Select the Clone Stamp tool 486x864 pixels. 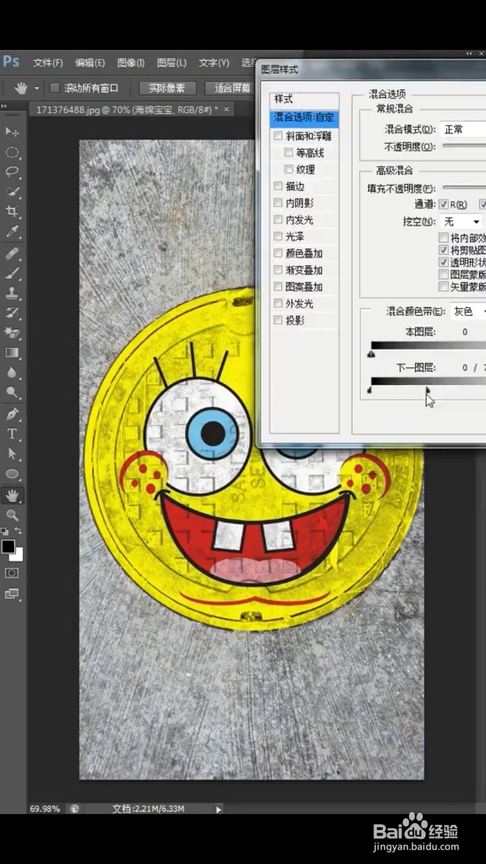(12, 293)
